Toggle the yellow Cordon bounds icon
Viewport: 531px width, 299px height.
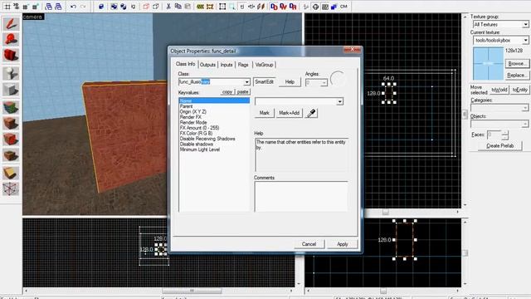click(x=200, y=7)
